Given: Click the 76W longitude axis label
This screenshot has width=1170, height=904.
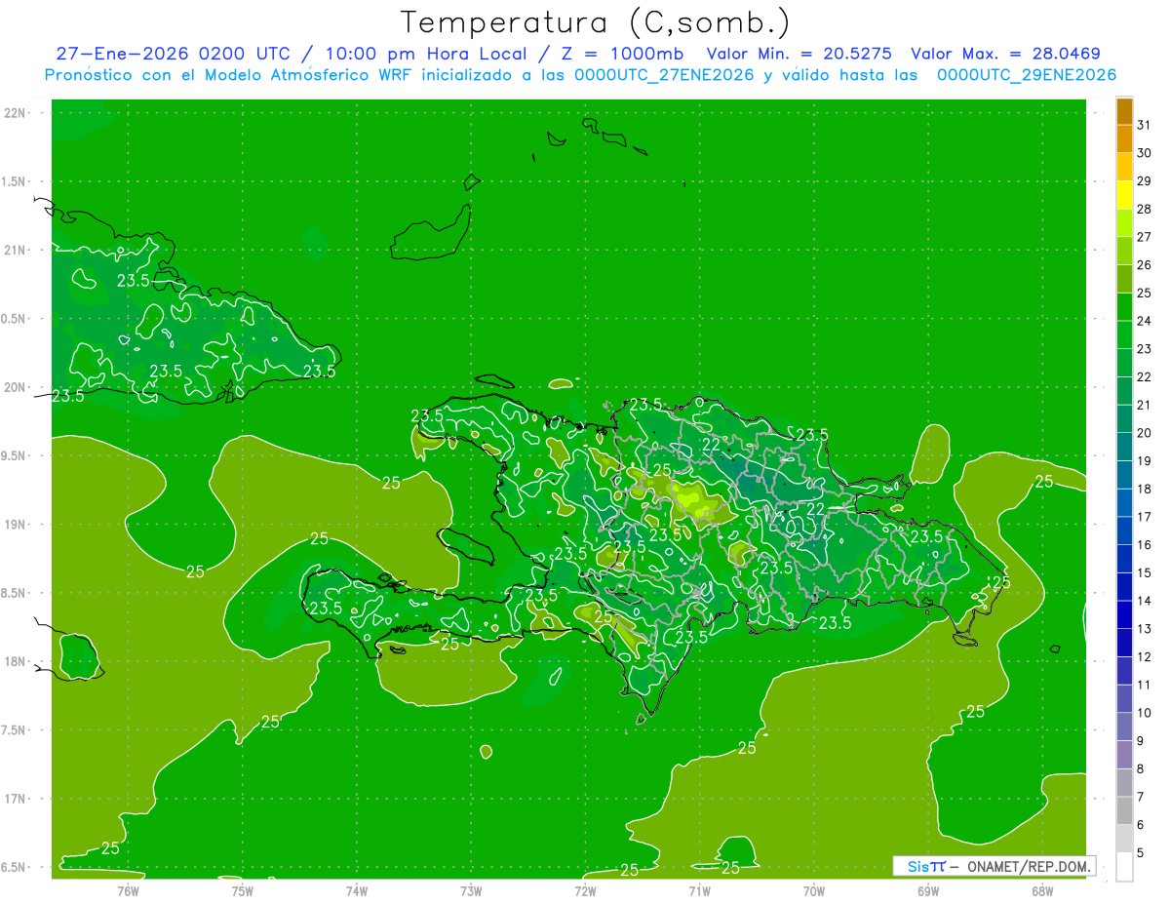Looking at the screenshot, I should coord(128,890).
